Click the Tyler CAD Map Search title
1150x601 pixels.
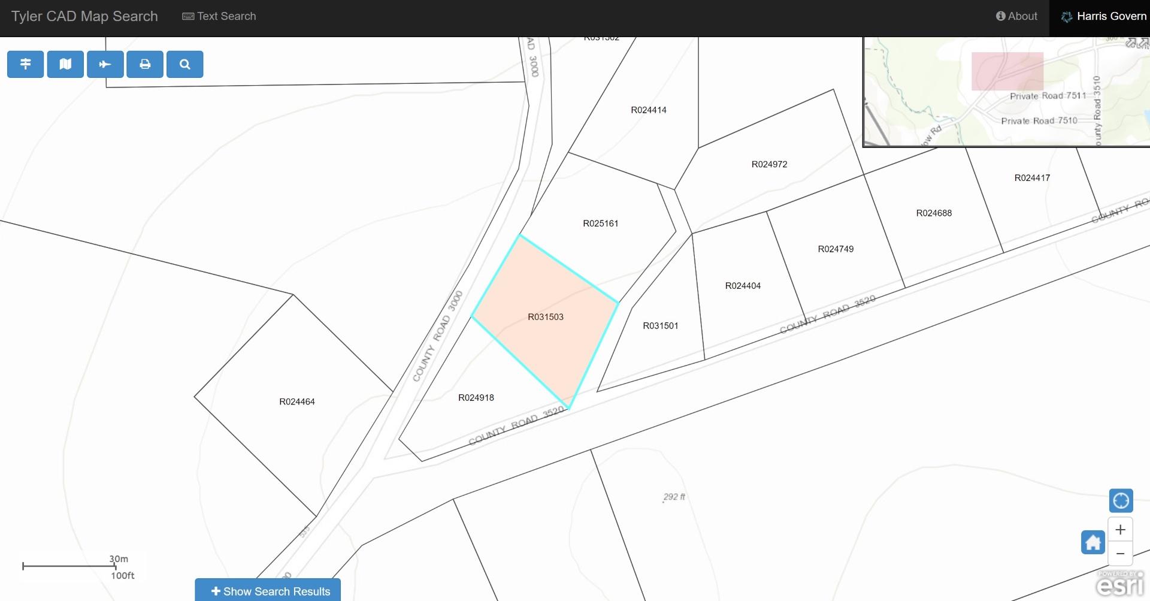pyautogui.click(x=84, y=16)
